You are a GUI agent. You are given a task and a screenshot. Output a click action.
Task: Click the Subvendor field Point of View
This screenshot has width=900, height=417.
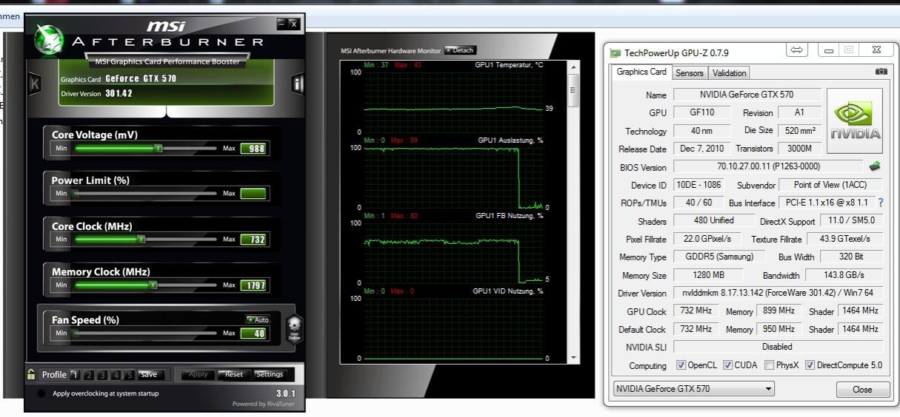point(829,185)
